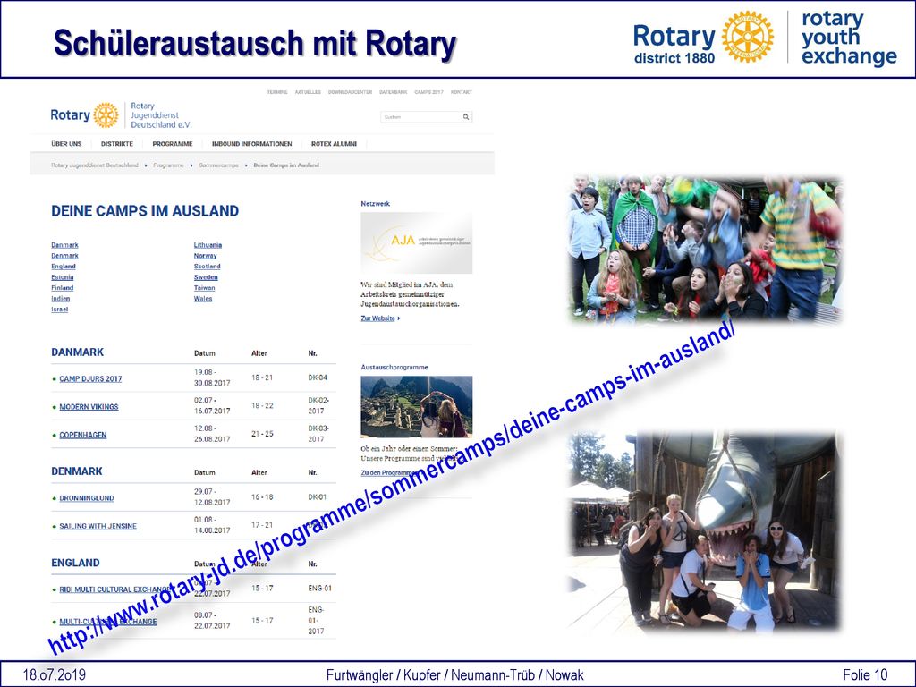Viewport: 916px width, 687px height.
Task: Jump to Sweden in country list
Action: click(x=206, y=277)
